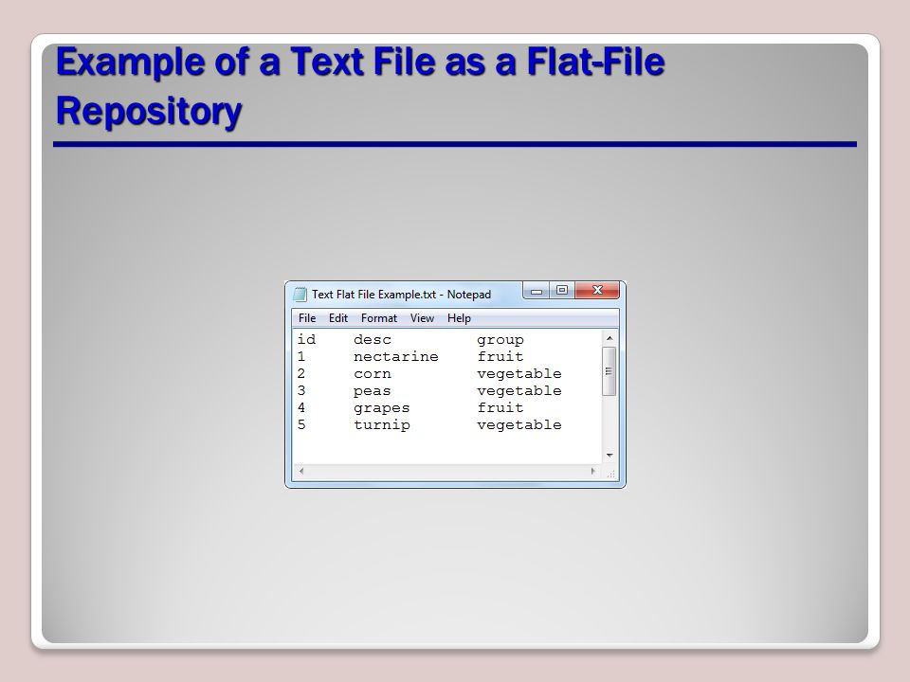
Task: Maximize the Notepad window
Action: pos(562,290)
